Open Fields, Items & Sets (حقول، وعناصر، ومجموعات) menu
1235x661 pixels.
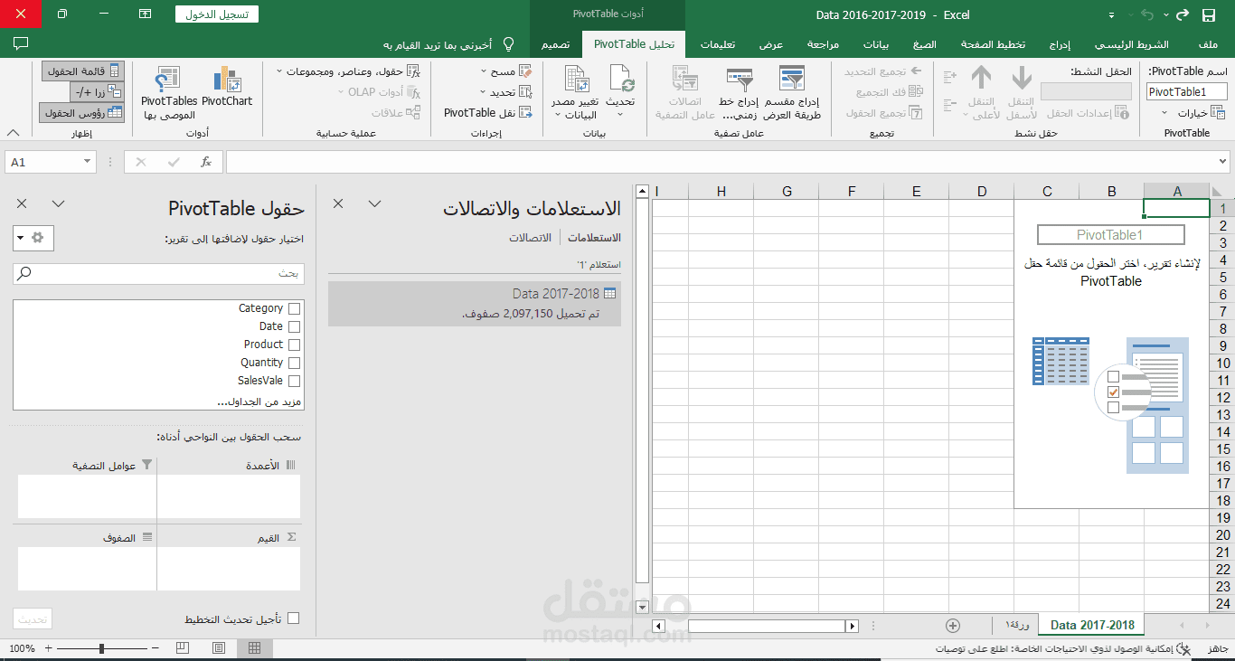pos(348,71)
